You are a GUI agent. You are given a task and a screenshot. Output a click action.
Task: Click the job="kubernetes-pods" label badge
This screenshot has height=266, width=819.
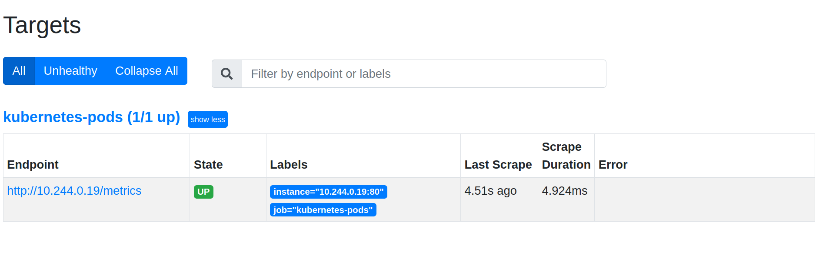323,210
